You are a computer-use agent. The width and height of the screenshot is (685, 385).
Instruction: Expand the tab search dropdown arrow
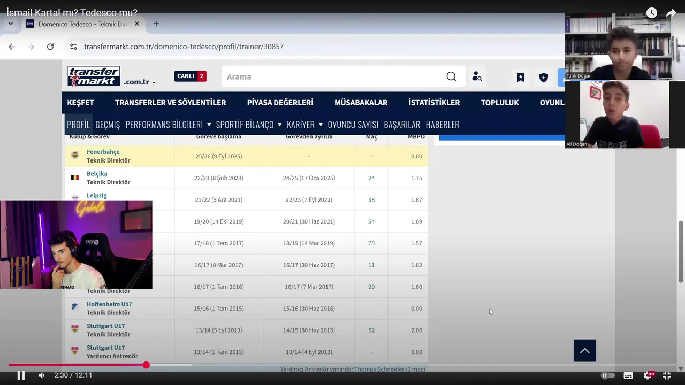coord(10,24)
